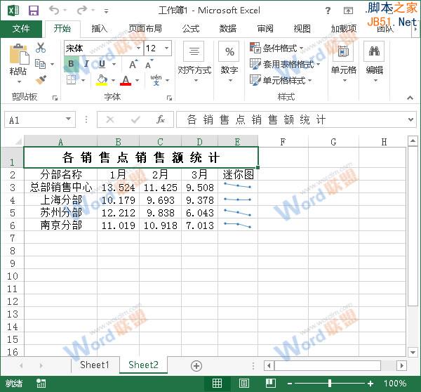Click the macro record icon in status bar

[41, 383]
